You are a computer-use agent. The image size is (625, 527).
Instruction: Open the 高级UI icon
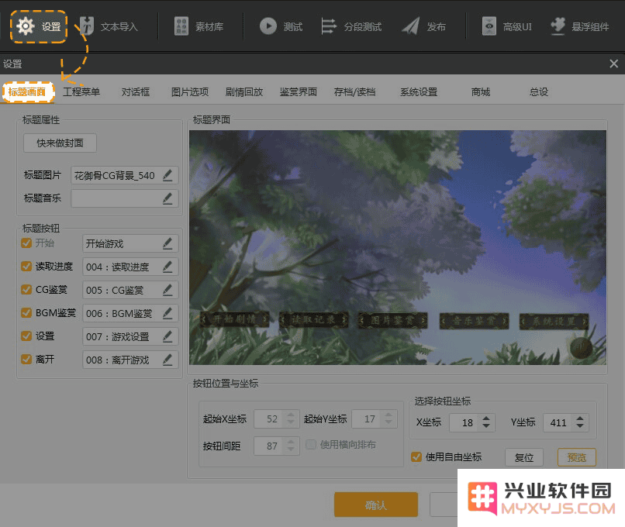(489, 26)
